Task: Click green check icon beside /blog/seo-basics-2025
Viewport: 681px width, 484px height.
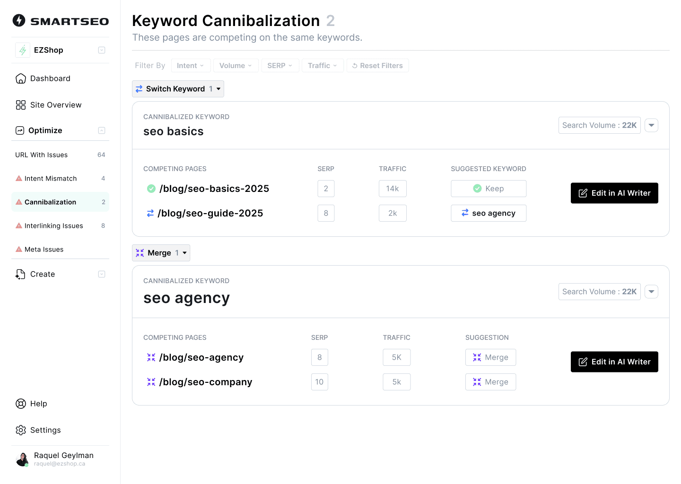Action: click(x=151, y=189)
